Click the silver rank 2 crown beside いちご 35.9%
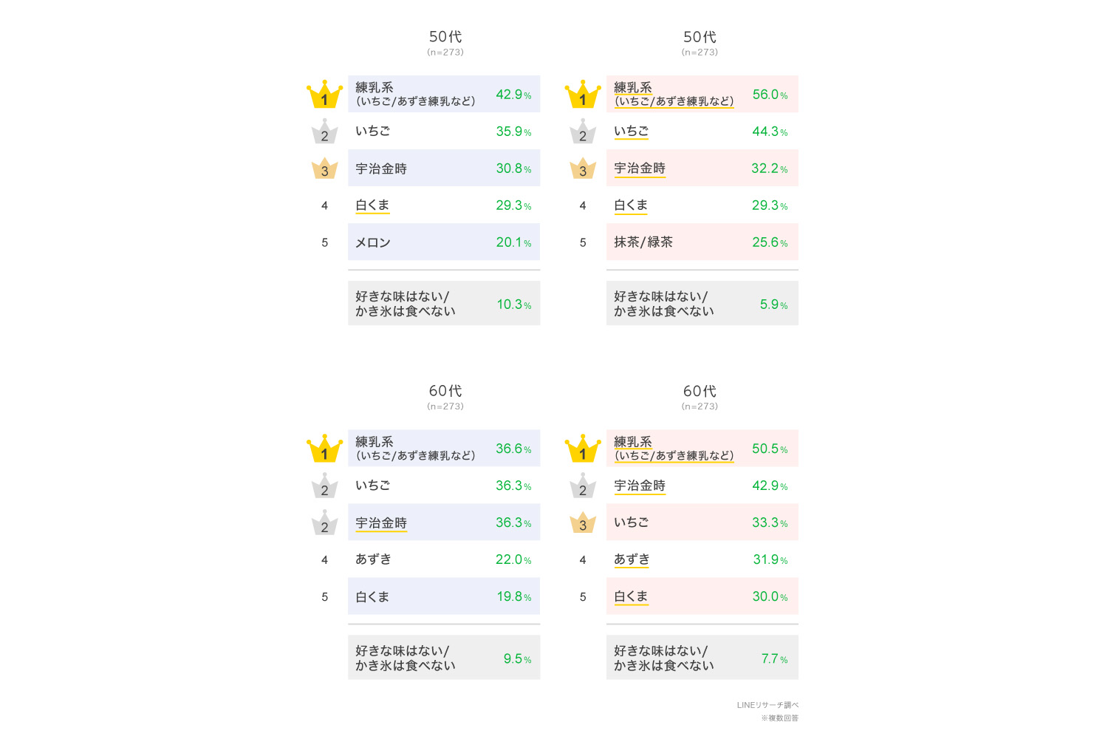This screenshot has width=1108, height=742. click(324, 132)
